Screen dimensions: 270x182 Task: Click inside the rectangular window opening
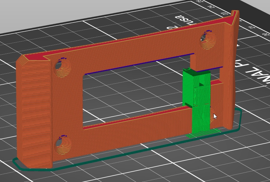pyautogui.click(x=131, y=94)
